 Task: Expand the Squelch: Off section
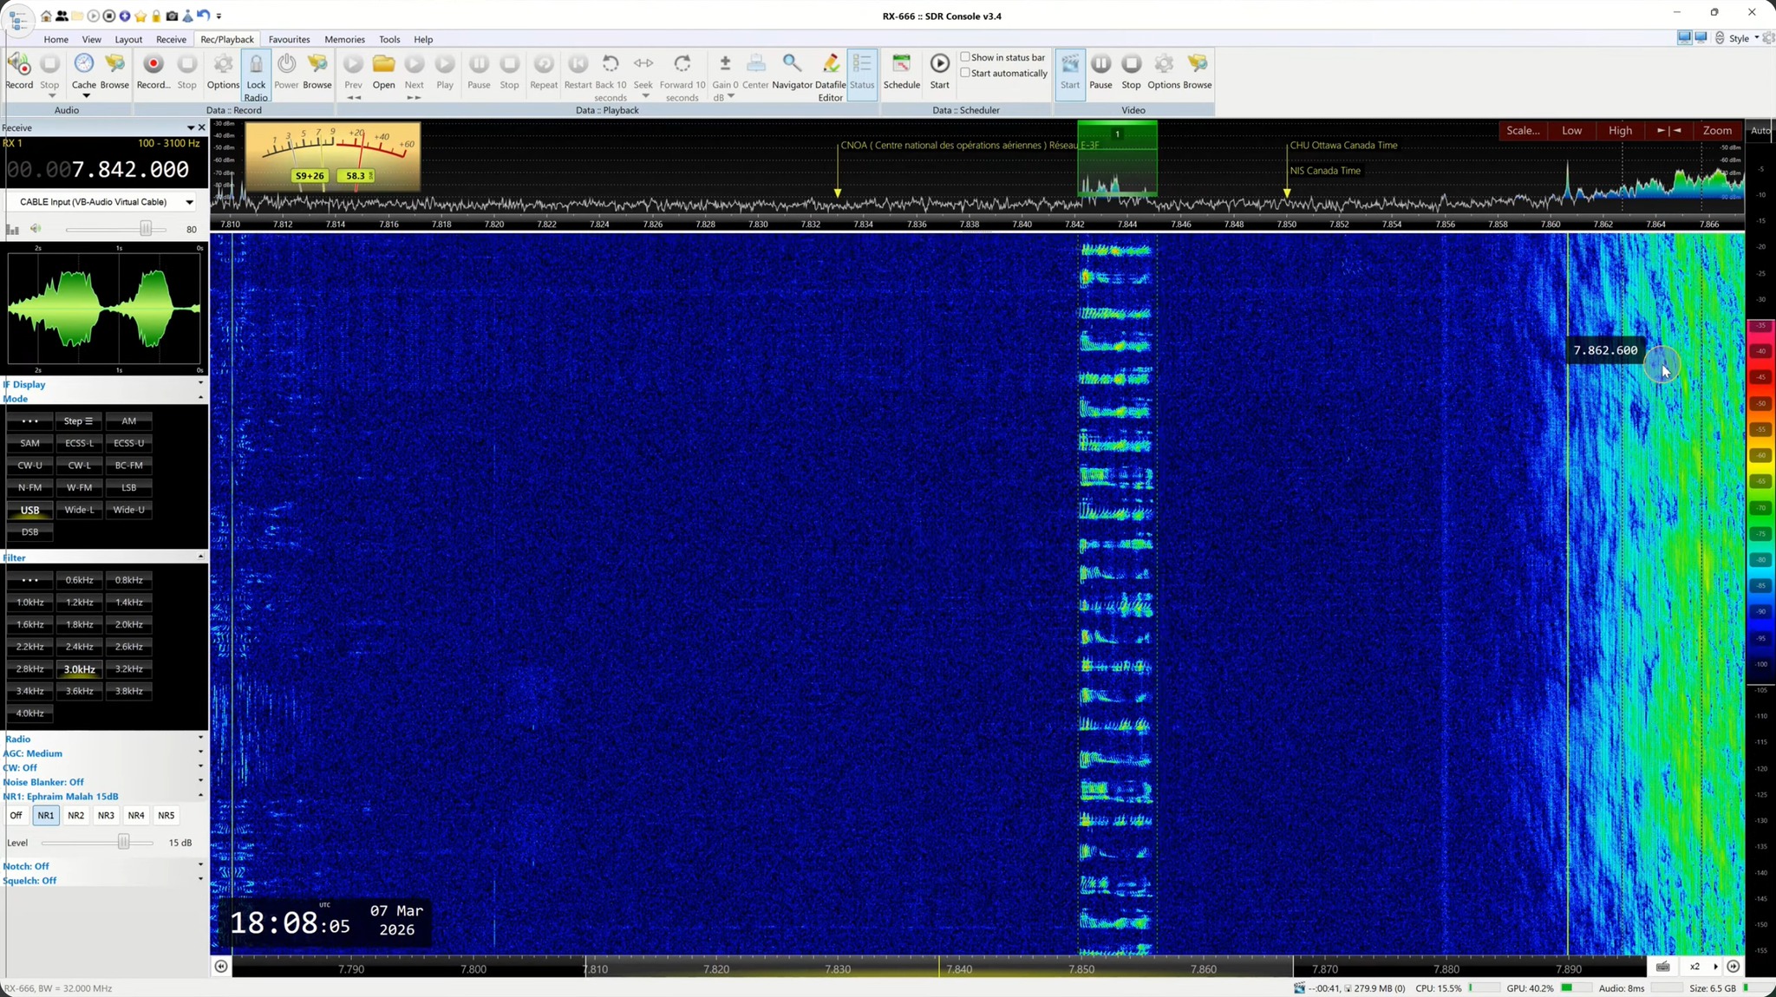point(200,879)
